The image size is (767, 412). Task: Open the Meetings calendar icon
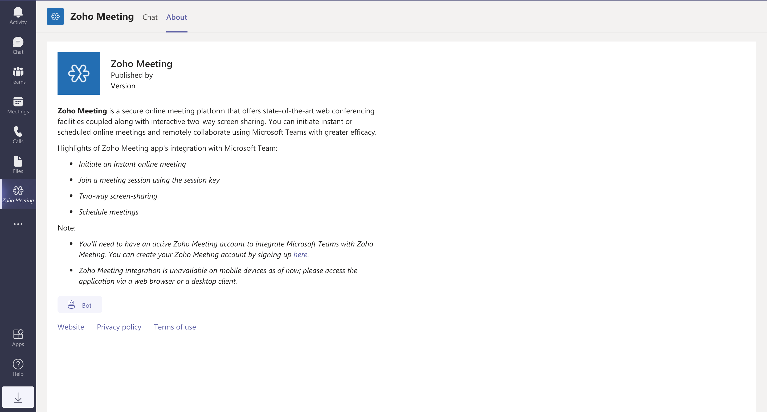click(18, 105)
